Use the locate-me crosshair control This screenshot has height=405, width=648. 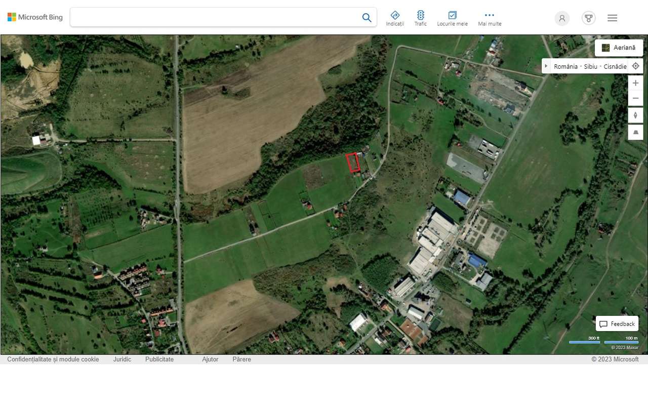tap(635, 66)
